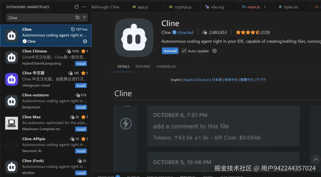321x177 pixels.
Task: Open the main.ts editor tab
Action: pyautogui.click(x=256, y=7)
